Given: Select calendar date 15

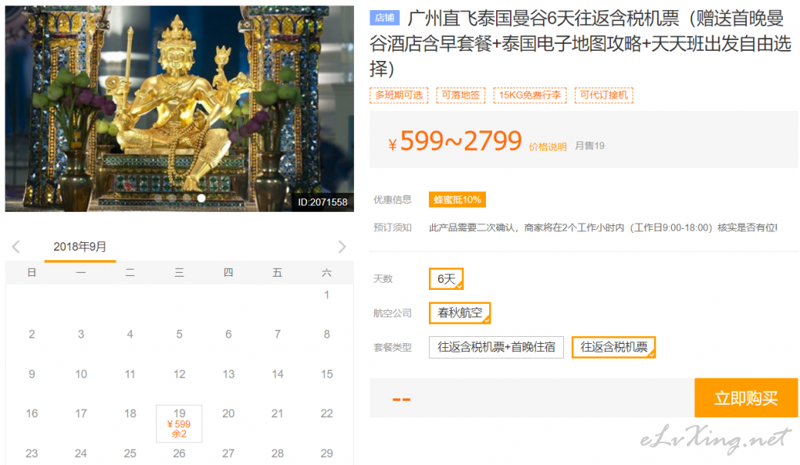Looking at the screenshot, I should pos(327,374).
